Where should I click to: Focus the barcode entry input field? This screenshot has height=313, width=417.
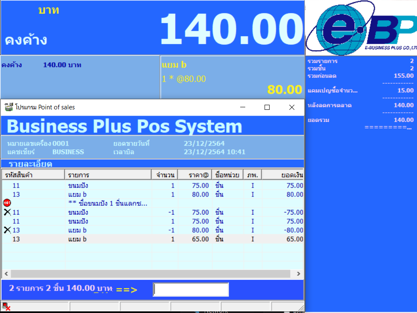tap(191, 289)
